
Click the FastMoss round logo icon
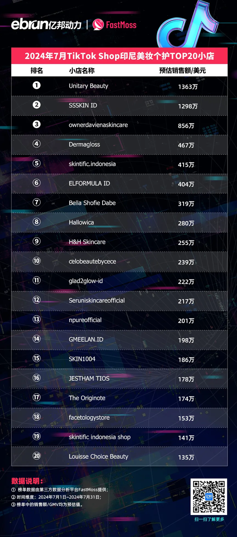point(98,24)
